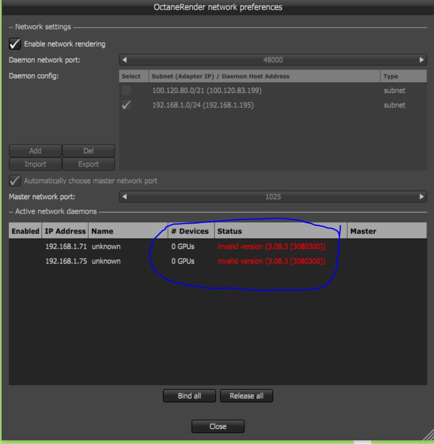This screenshot has width=434, height=444.
Task: Click the Name column header
Action: (128, 231)
